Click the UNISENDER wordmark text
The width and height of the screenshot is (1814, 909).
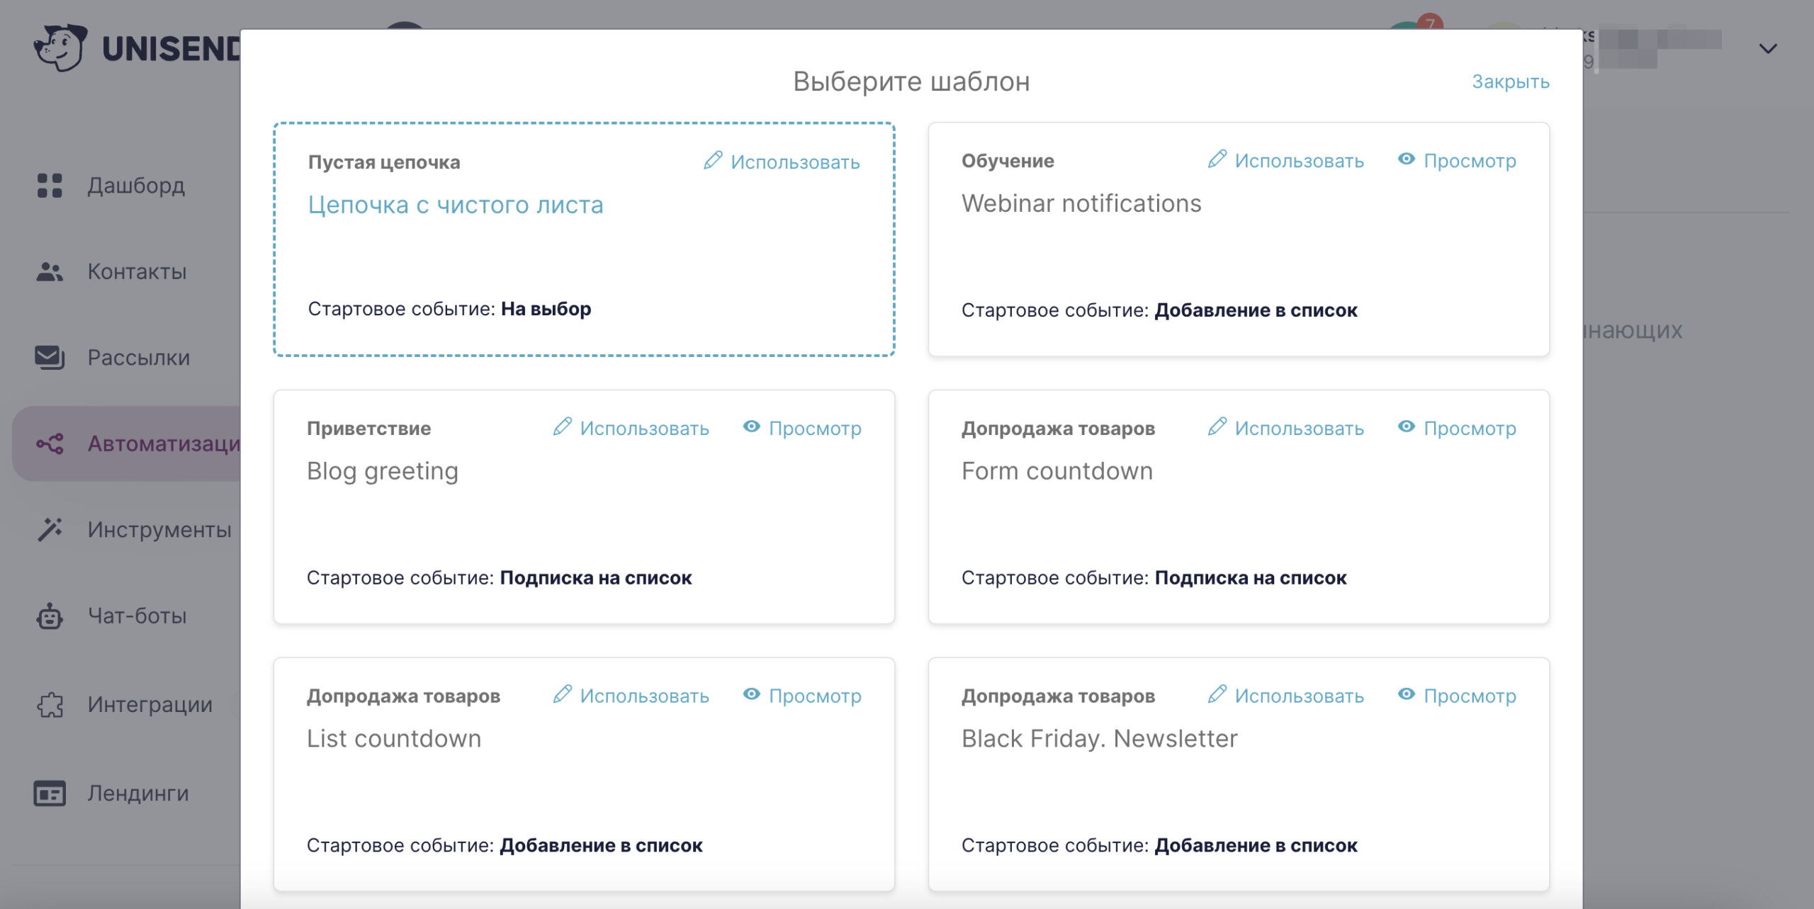(171, 48)
